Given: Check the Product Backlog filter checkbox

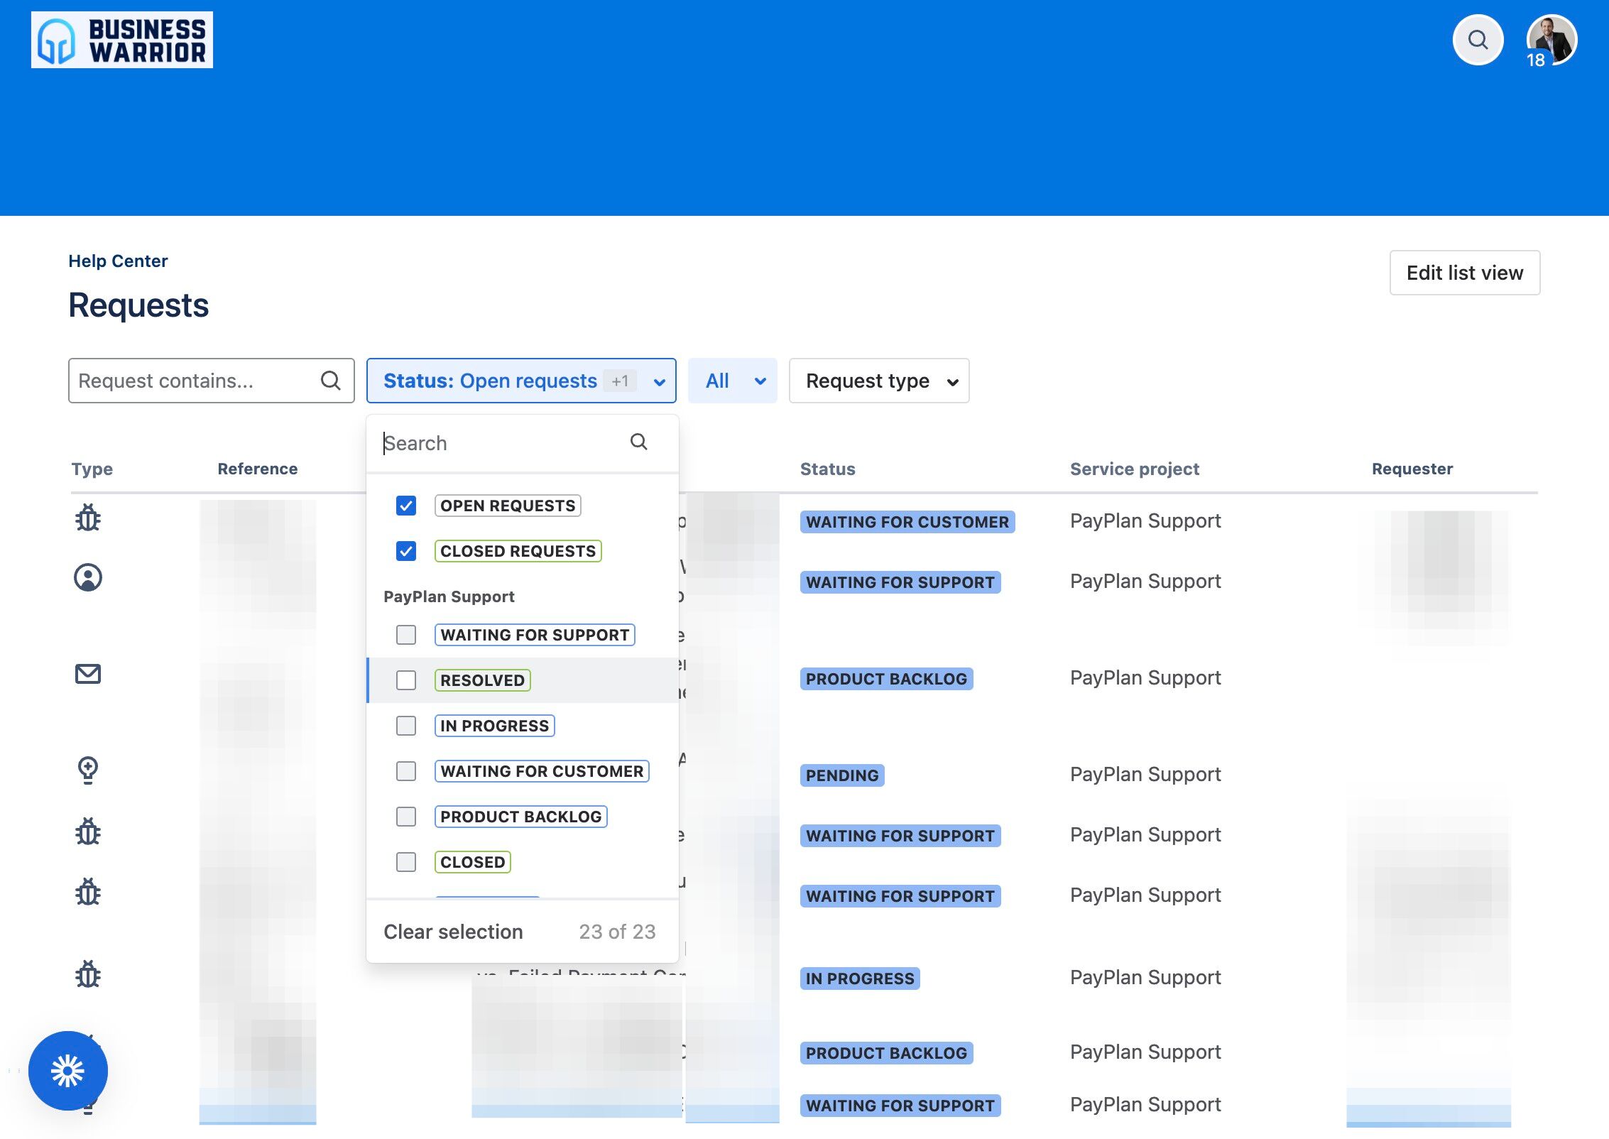Looking at the screenshot, I should coord(406,817).
